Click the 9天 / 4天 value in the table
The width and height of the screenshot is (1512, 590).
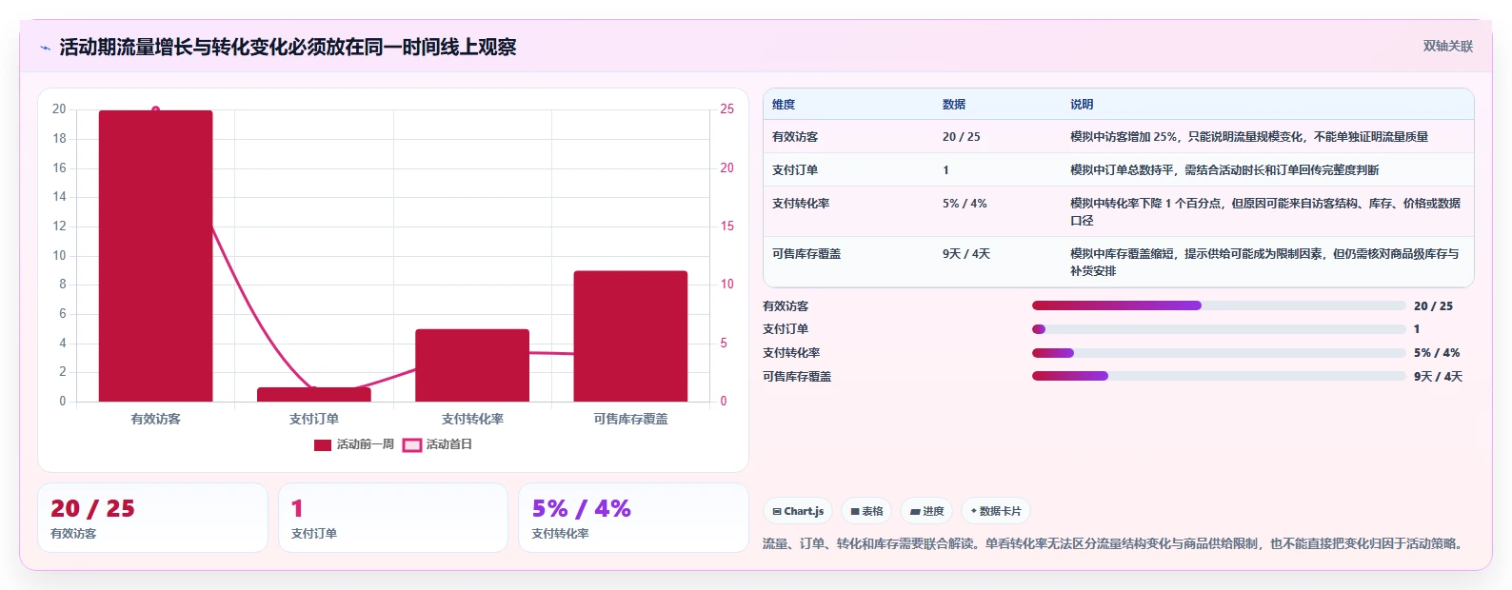click(x=966, y=254)
